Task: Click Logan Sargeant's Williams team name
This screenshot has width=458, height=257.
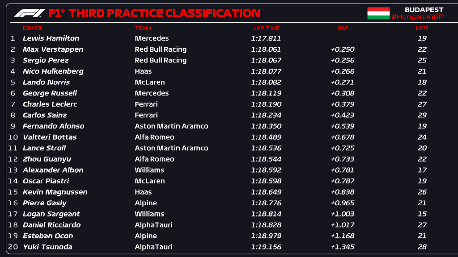Action: click(x=149, y=214)
